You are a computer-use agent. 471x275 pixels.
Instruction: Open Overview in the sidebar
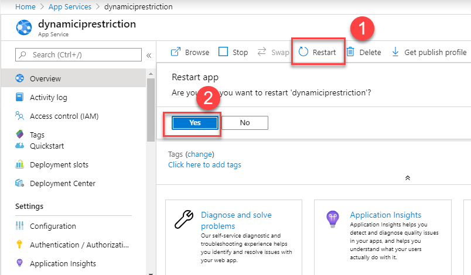point(45,78)
